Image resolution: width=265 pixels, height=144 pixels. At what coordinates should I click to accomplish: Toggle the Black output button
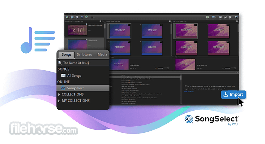(225, 17)
